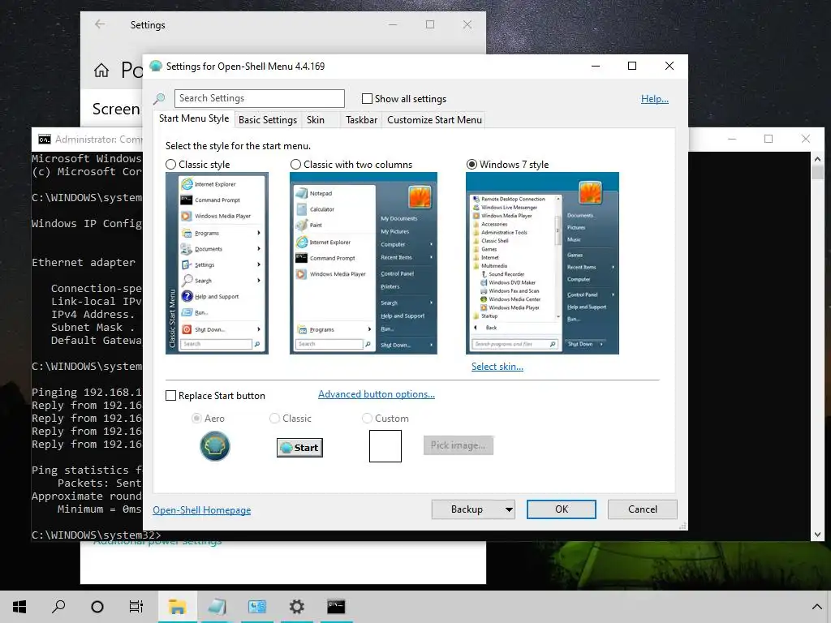This screenshot has height=623, width=831.
Task: Click the magnifier icon beside Search Settings
Action: click(x=159, y=98)
